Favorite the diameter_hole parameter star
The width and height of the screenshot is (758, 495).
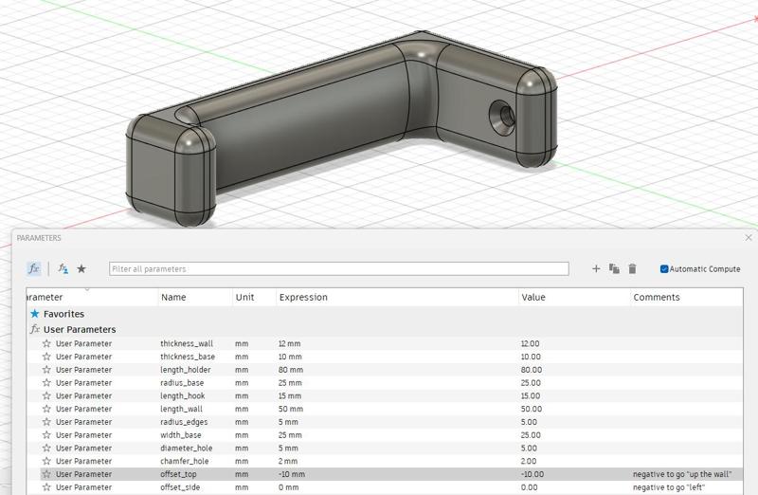pyautogui.click(x=46, y=449)
